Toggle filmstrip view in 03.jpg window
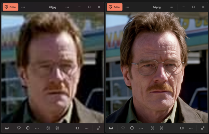The image size is (209, 134). tap(7, 128)
